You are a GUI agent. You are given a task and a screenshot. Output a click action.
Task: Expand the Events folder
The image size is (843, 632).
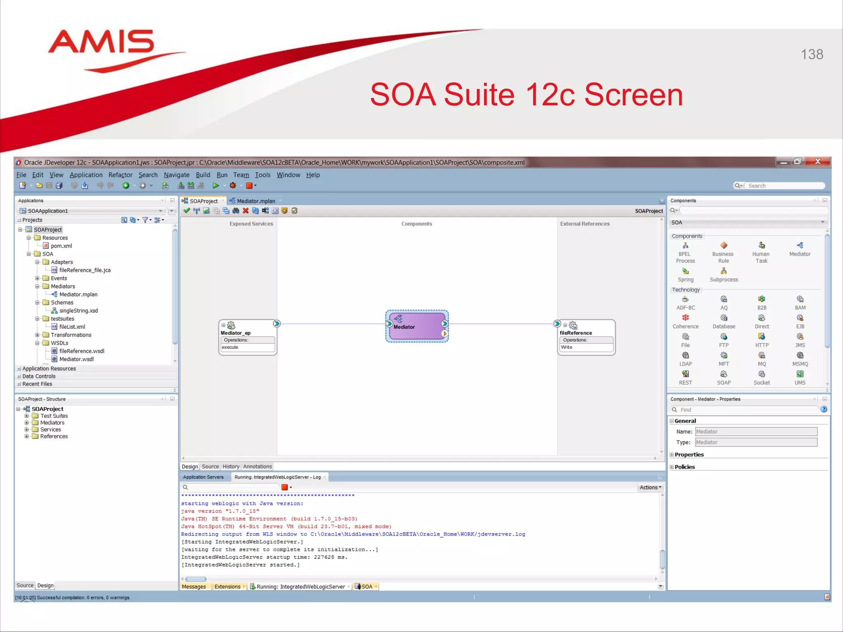[37, 278]
